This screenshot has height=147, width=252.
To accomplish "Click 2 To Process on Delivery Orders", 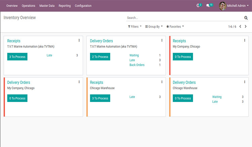I will click(x=100, y=57).
